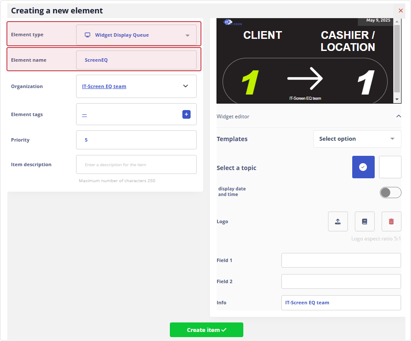This screenshot has height=341, width=411.
Task: Toggle the display date and time switch
Action: (x=390, y=193)
